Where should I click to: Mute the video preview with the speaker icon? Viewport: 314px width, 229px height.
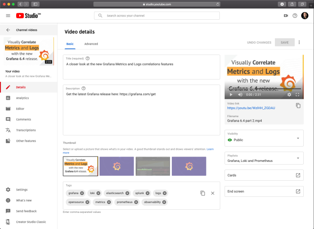[x=240, y=95]
